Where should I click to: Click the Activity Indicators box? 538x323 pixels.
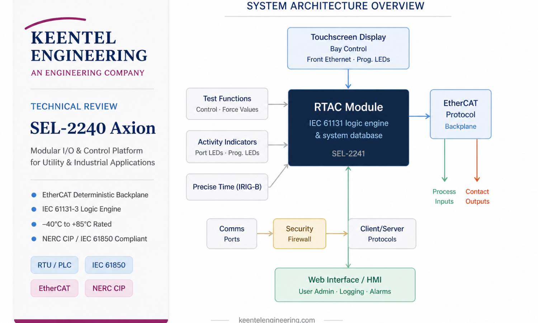227,147
